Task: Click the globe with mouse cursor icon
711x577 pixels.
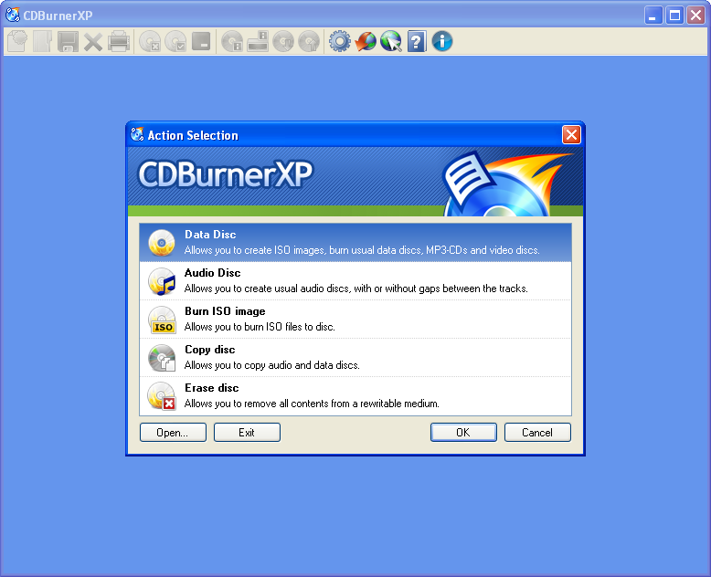Action: (391, 41)
